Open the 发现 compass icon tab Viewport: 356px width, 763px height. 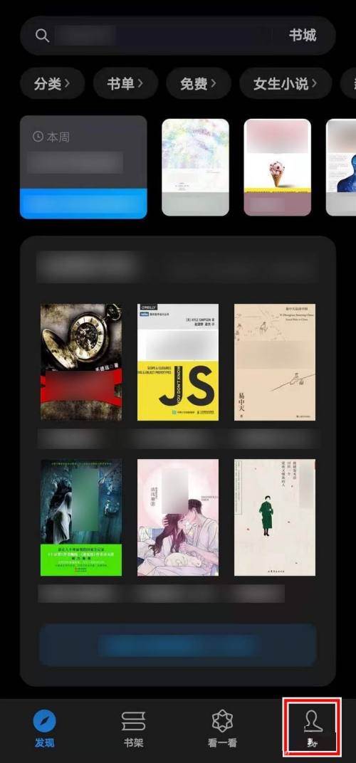[x=44, y=721]
